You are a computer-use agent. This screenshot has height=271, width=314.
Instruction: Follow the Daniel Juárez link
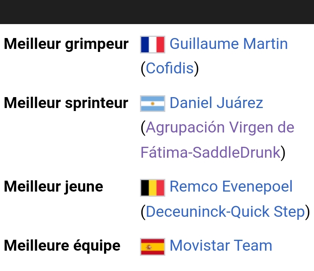click(x=216, y=103)
